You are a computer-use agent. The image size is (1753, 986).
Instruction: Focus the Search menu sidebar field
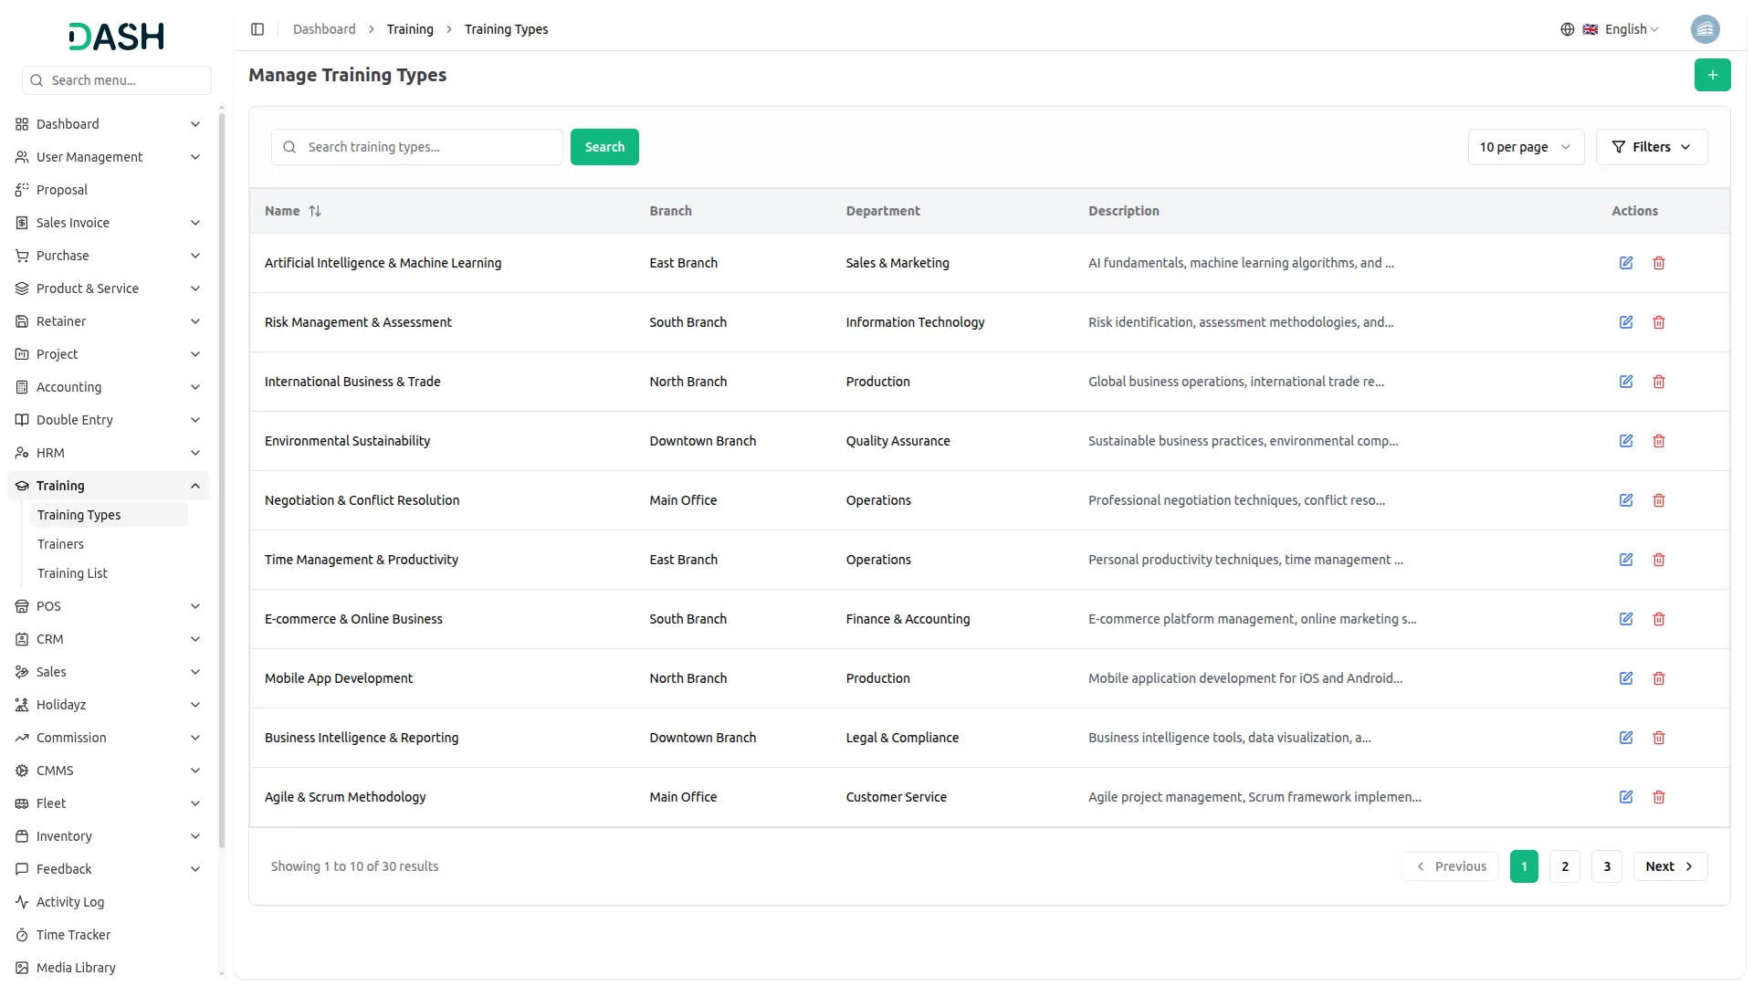(x=117, y=80)
